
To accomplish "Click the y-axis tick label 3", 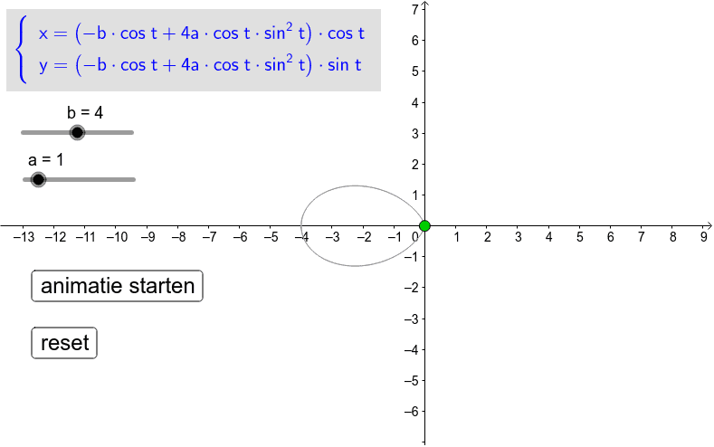I will coord(414,133).
